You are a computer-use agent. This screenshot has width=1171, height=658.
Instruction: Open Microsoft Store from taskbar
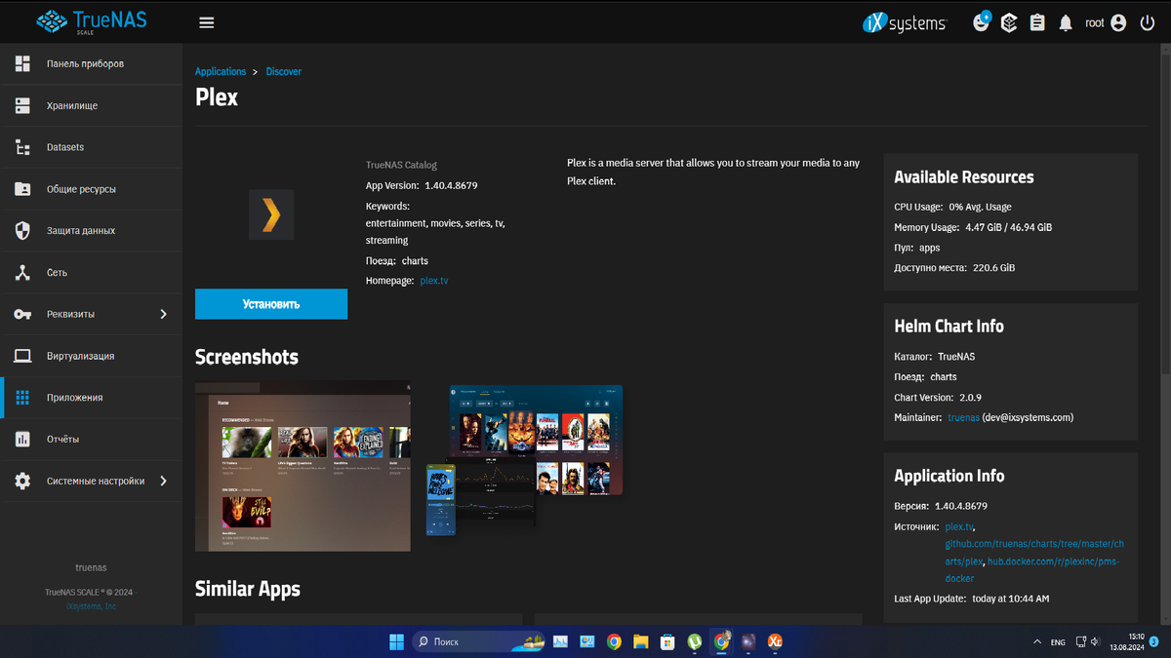pos(667,641)
